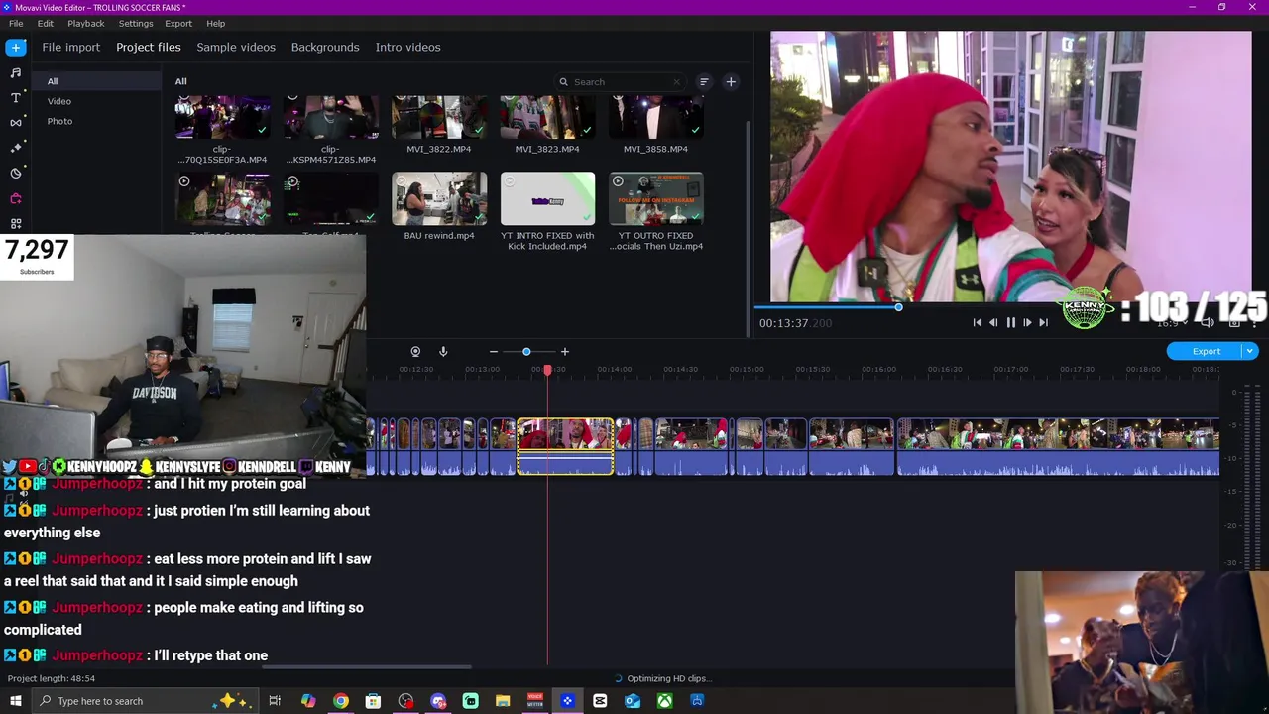Click the Optimizing HD clips status
The width and height of the screenshot is (1269, 714).
click(663, 678)
